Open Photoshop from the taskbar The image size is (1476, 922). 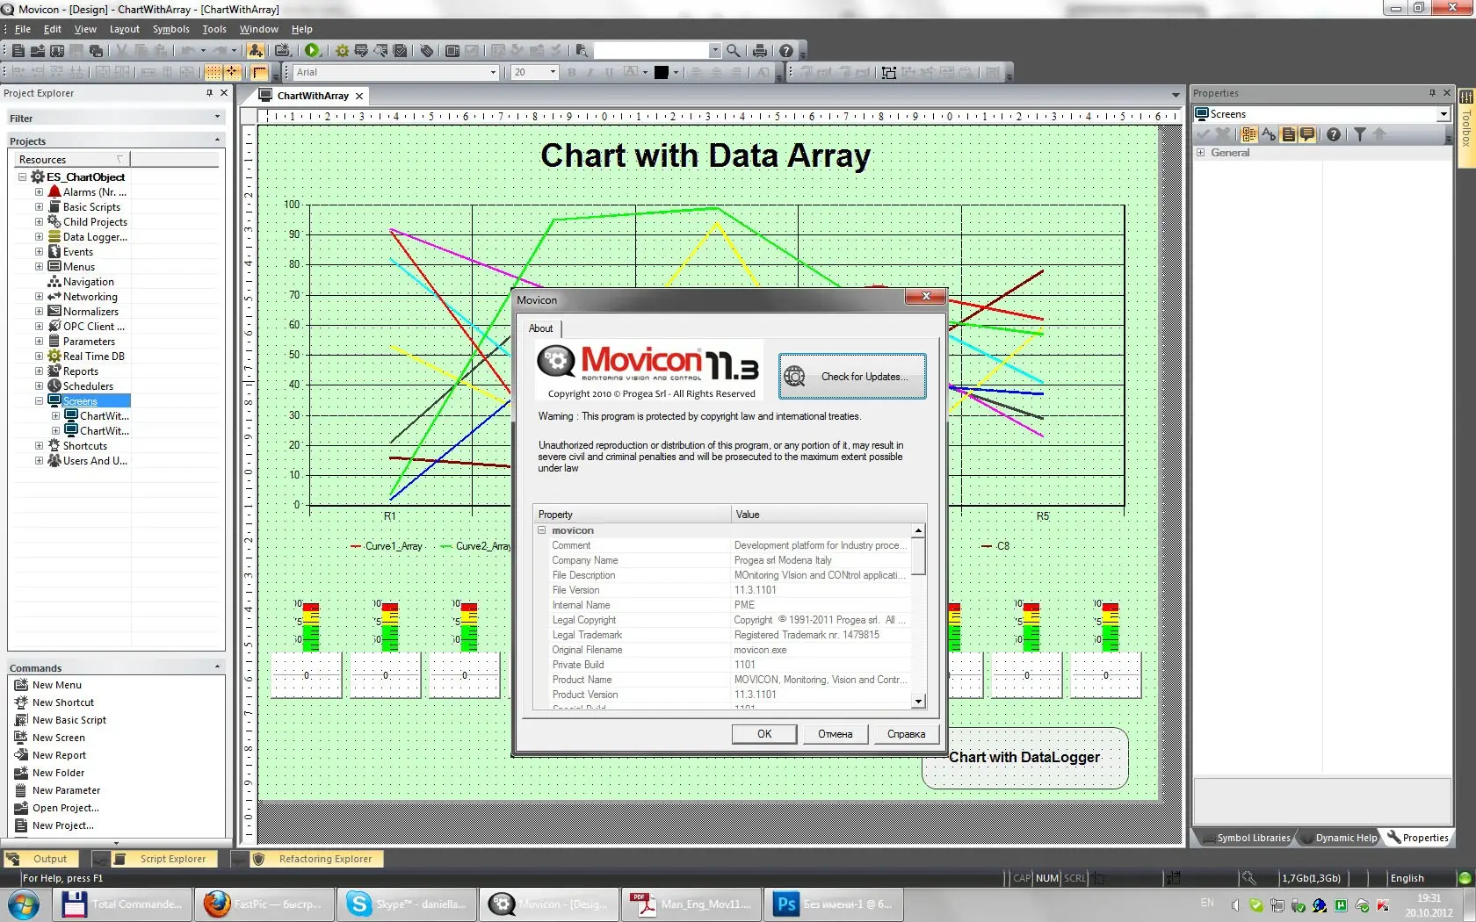pos(833,904)
